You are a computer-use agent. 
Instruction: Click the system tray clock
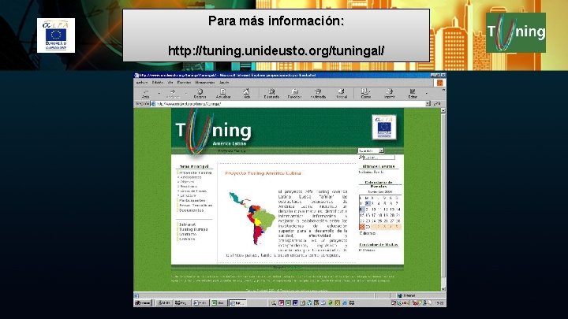tap(439, 303)
